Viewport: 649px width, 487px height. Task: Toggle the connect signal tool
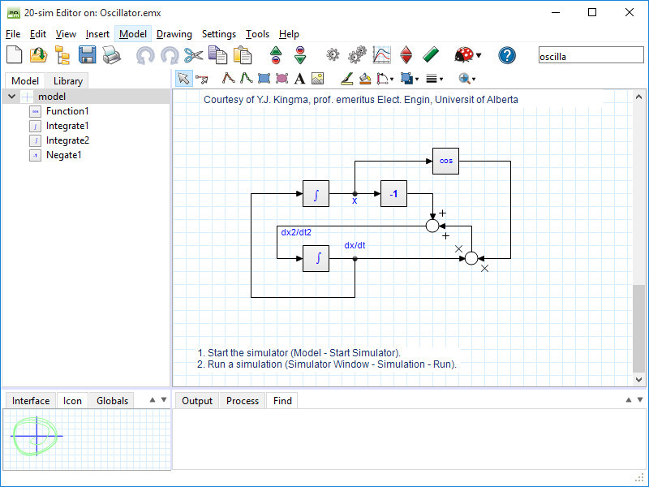pyautogui.click(x=202, y=79)
